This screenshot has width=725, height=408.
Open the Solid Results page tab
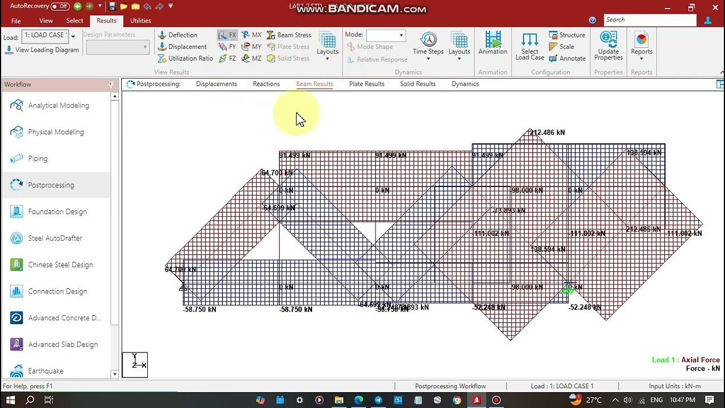pyautogui.click(x=417, y=84)
